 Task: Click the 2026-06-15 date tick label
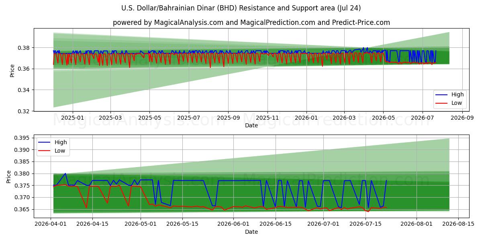[x=275, y=224]
